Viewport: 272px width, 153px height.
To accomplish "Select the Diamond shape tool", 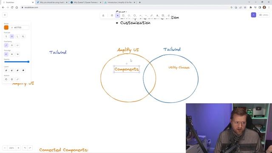I will 129,16.
